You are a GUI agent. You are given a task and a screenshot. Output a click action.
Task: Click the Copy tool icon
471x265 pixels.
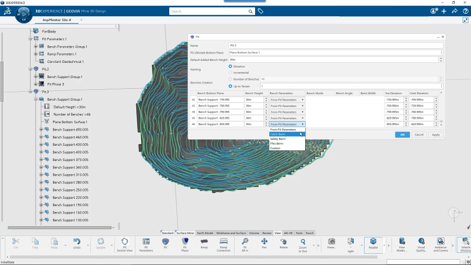[x=35, y=243]
